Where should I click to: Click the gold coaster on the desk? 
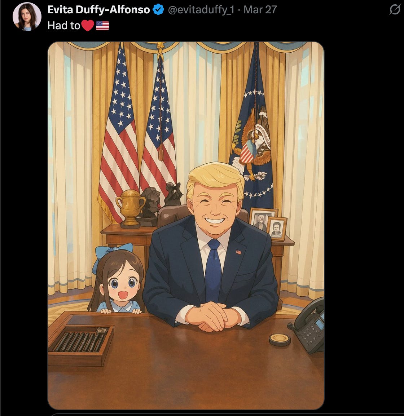(280, 340)
